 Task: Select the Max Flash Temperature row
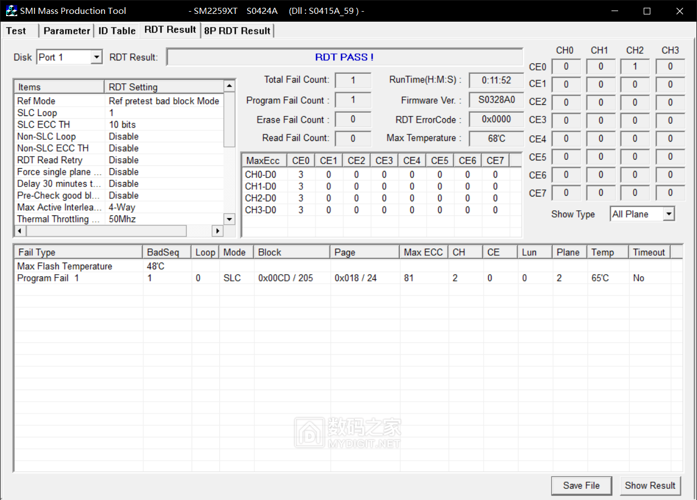click(348, 266)
